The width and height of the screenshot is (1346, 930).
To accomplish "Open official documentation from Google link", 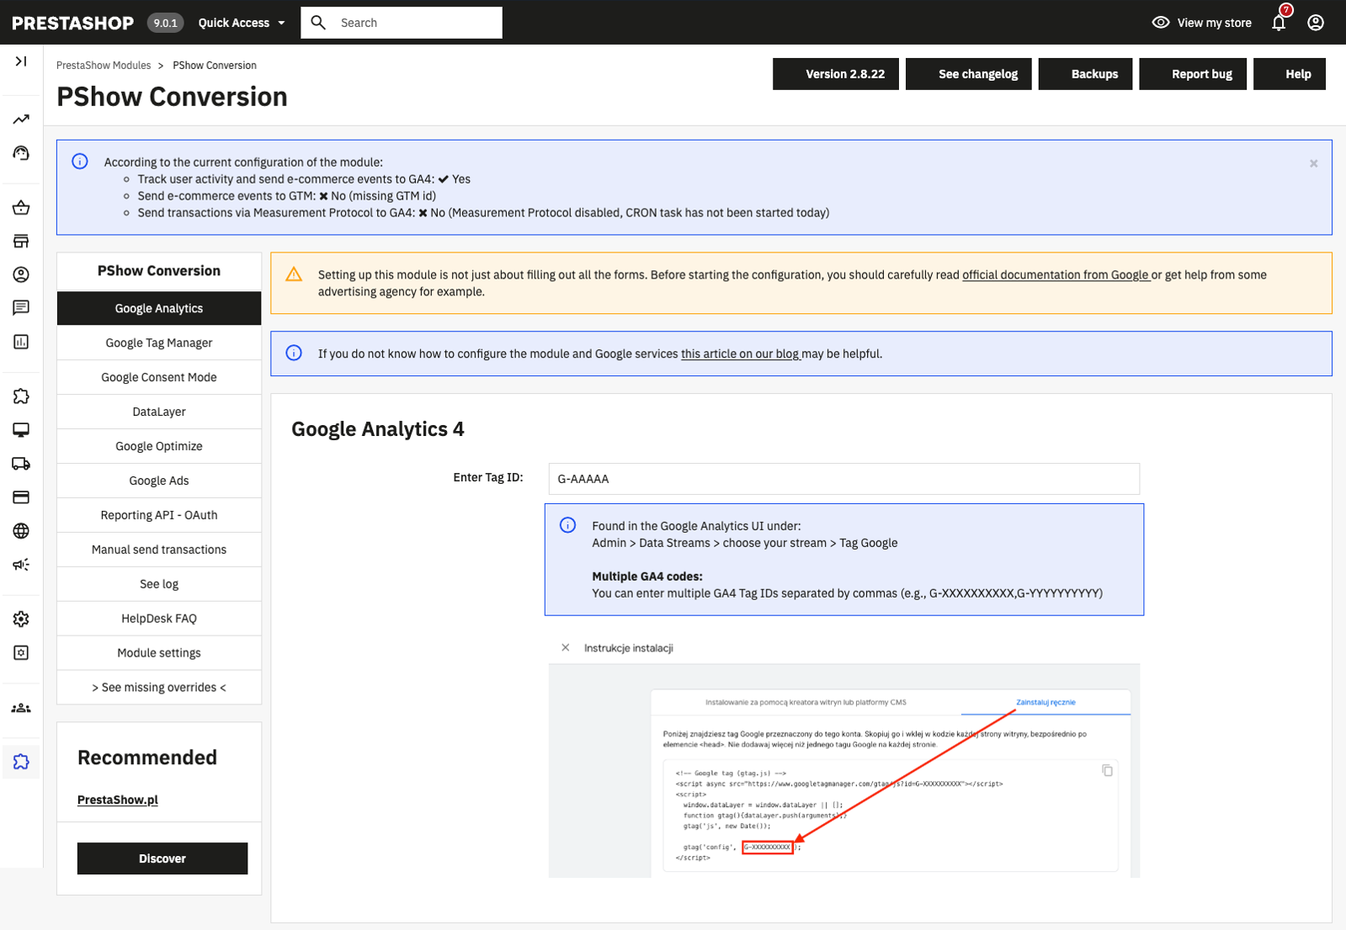I will tap(1055, 275).
